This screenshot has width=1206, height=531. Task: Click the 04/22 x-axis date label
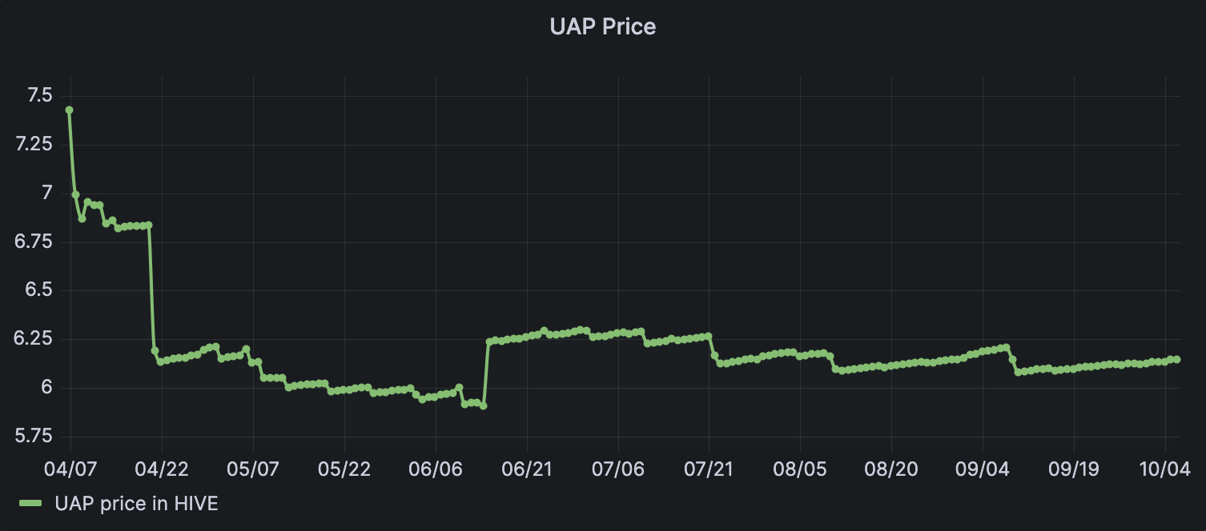pos(162,469)
